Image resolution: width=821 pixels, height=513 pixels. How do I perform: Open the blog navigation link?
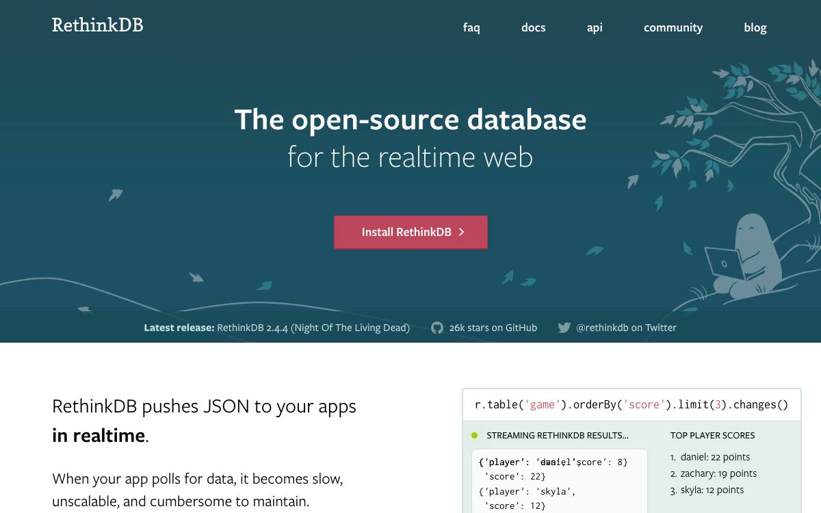(755, 27)
